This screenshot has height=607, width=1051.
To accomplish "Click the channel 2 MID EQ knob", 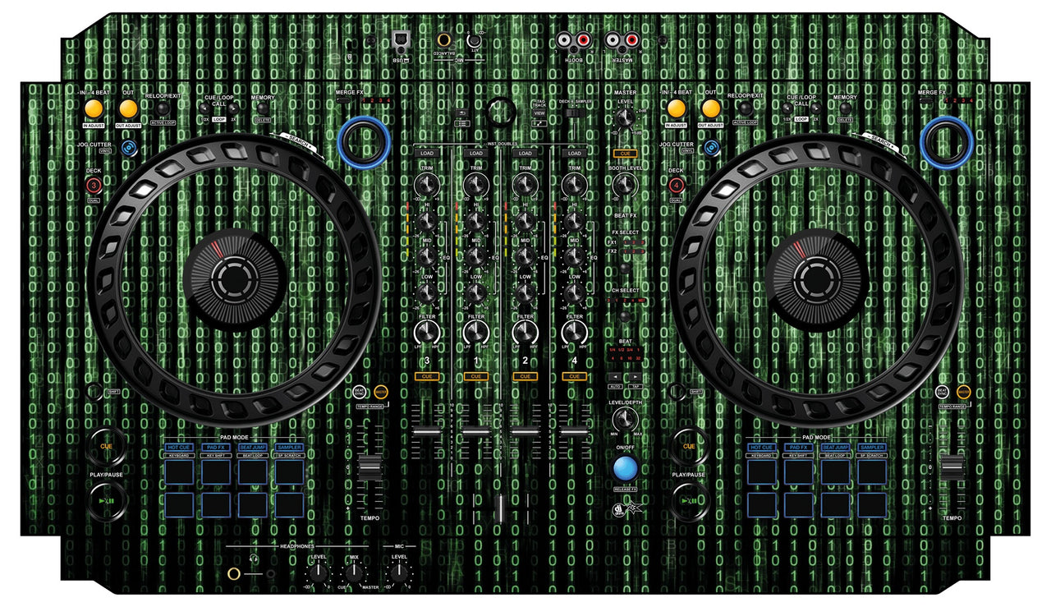I will 525,257.
